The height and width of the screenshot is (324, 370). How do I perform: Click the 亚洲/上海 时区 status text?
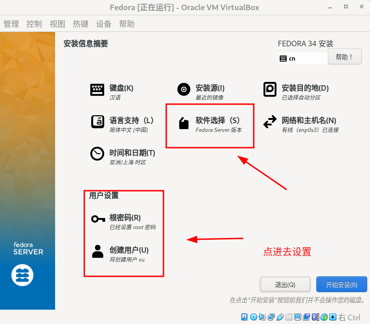coord(128,162)
